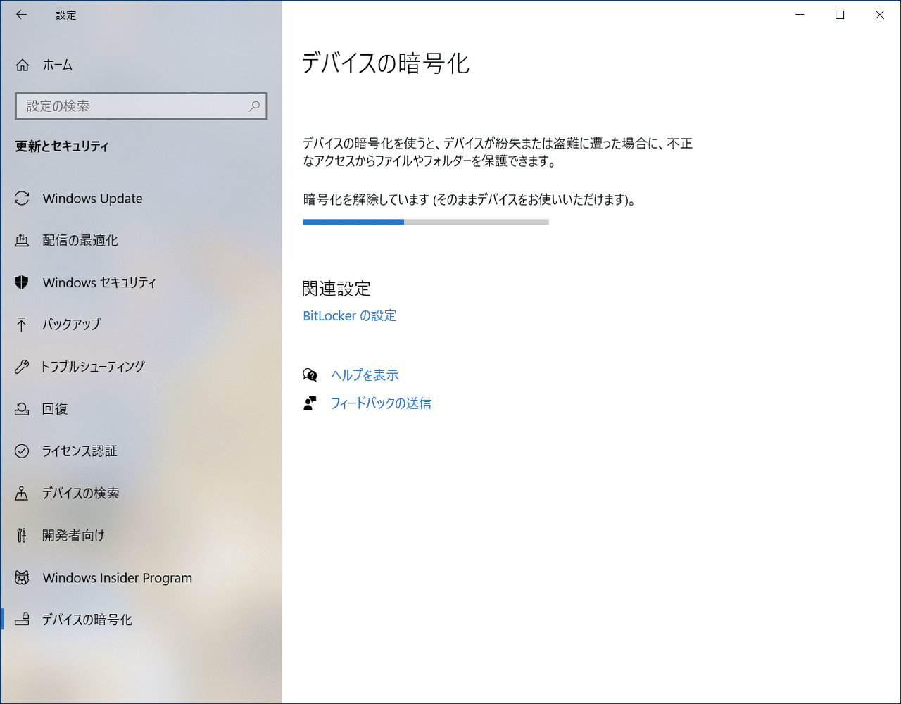The width and height of the screenshot is (901, 704).
Task: Open 開発者向け (For developers) settings
Action: tap(23, 535)
